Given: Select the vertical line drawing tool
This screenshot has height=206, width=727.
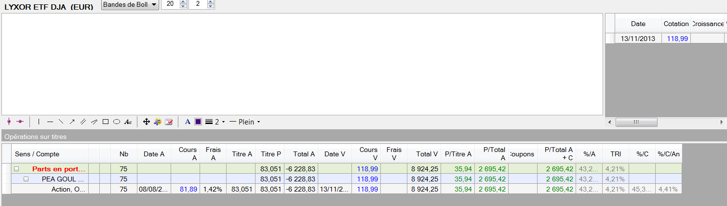Looking at the screenshot, I should [x=39, y=122].
